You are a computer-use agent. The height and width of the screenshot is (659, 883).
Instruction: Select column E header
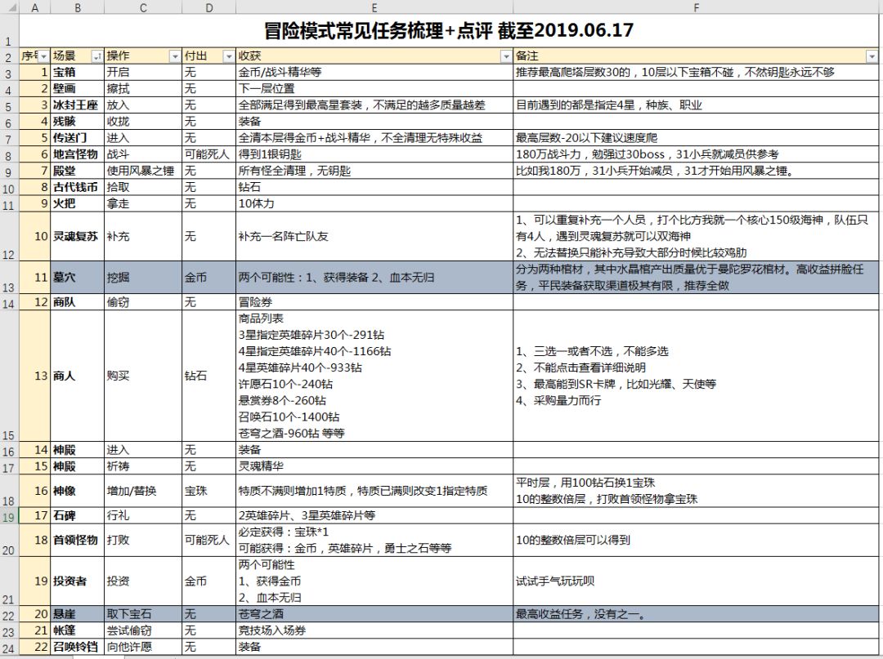click(x=374, y=8)
